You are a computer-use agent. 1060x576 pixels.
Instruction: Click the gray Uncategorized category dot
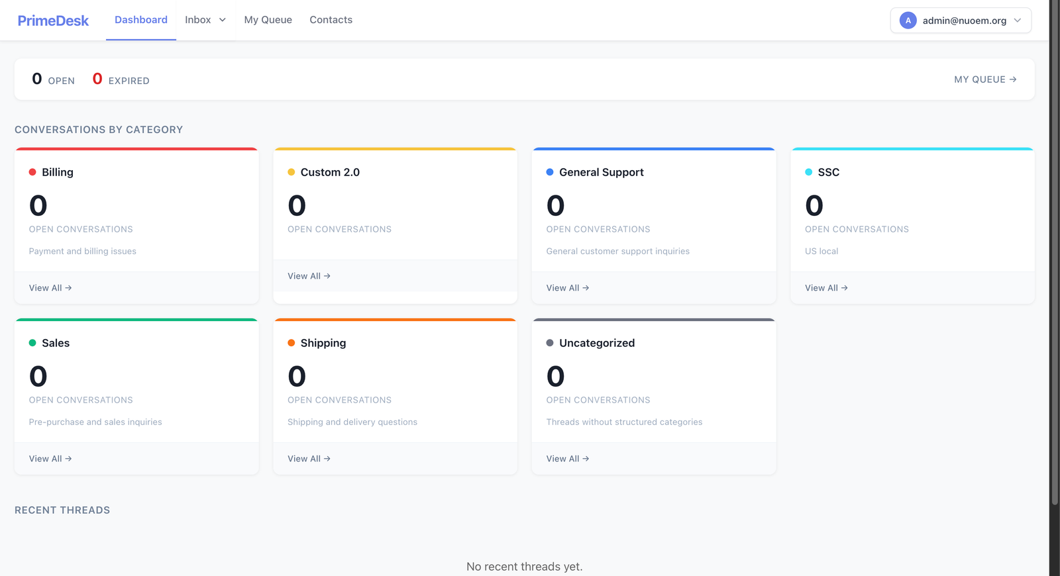coord(550,343)
